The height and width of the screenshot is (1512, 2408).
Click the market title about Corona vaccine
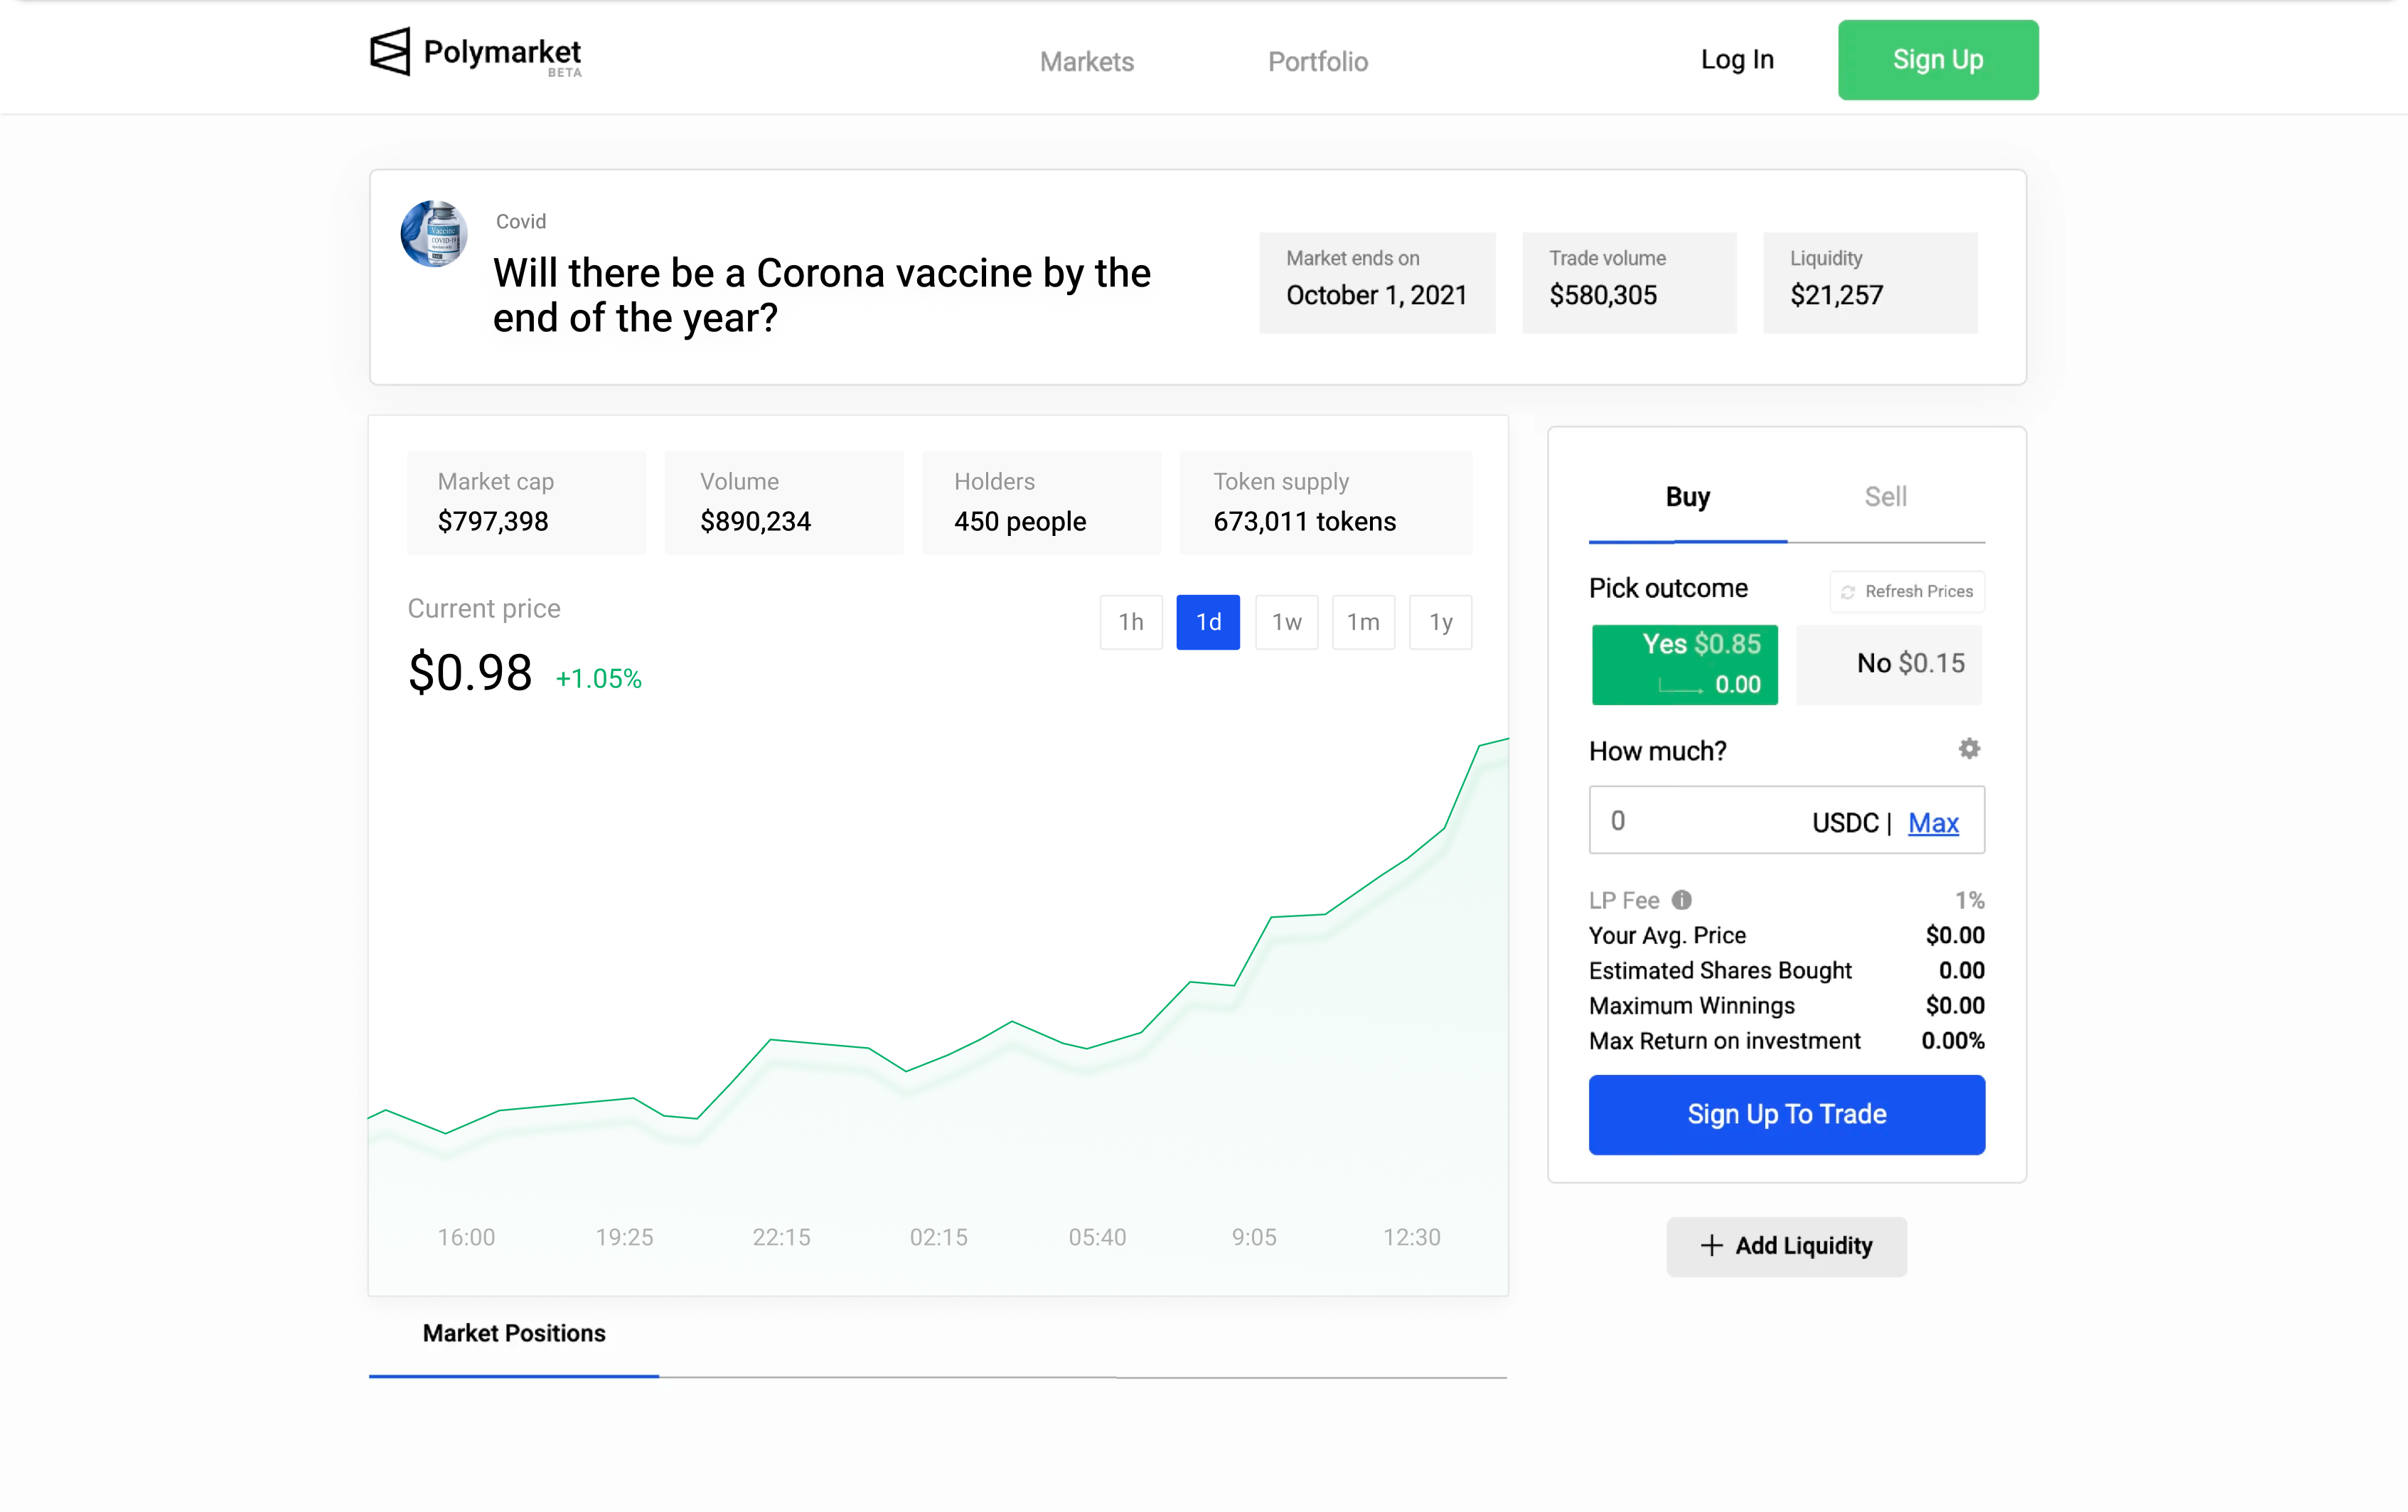coord(822,296)
